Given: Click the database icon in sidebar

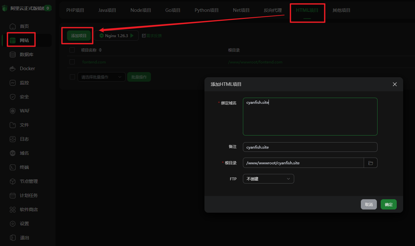Looking at the screenshot, I should click(12, 54).
